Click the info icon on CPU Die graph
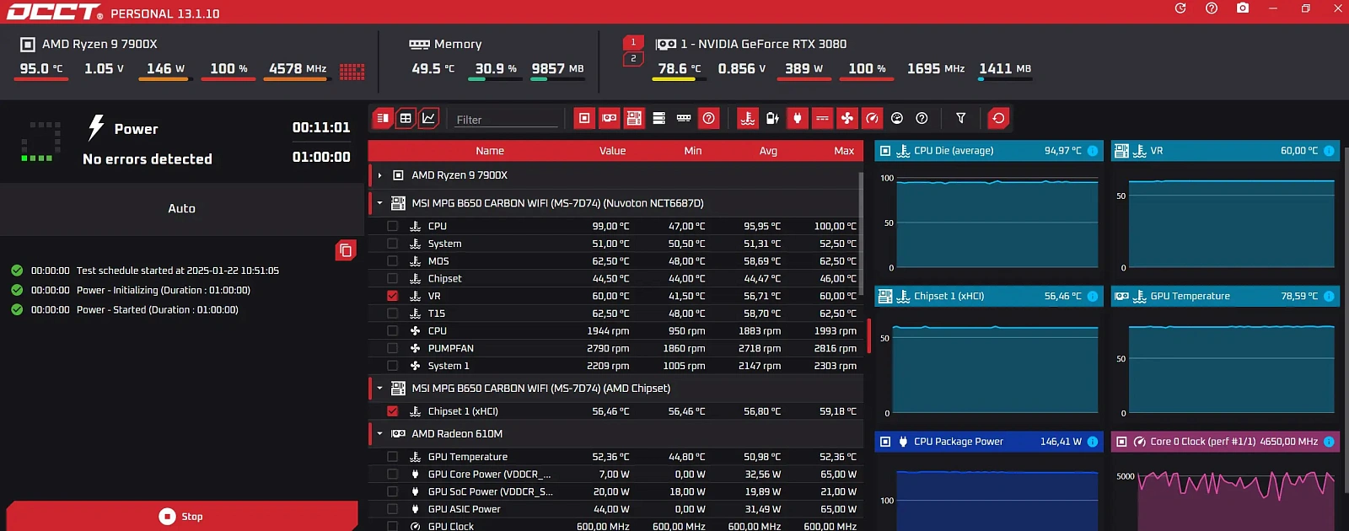The image size is (1349, 531). point(1093,151)
